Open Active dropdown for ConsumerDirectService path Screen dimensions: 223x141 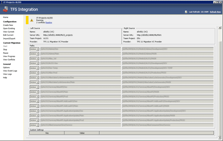34,125
